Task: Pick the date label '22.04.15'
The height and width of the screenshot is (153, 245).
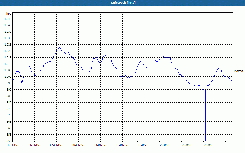Action: coord(166,145)
